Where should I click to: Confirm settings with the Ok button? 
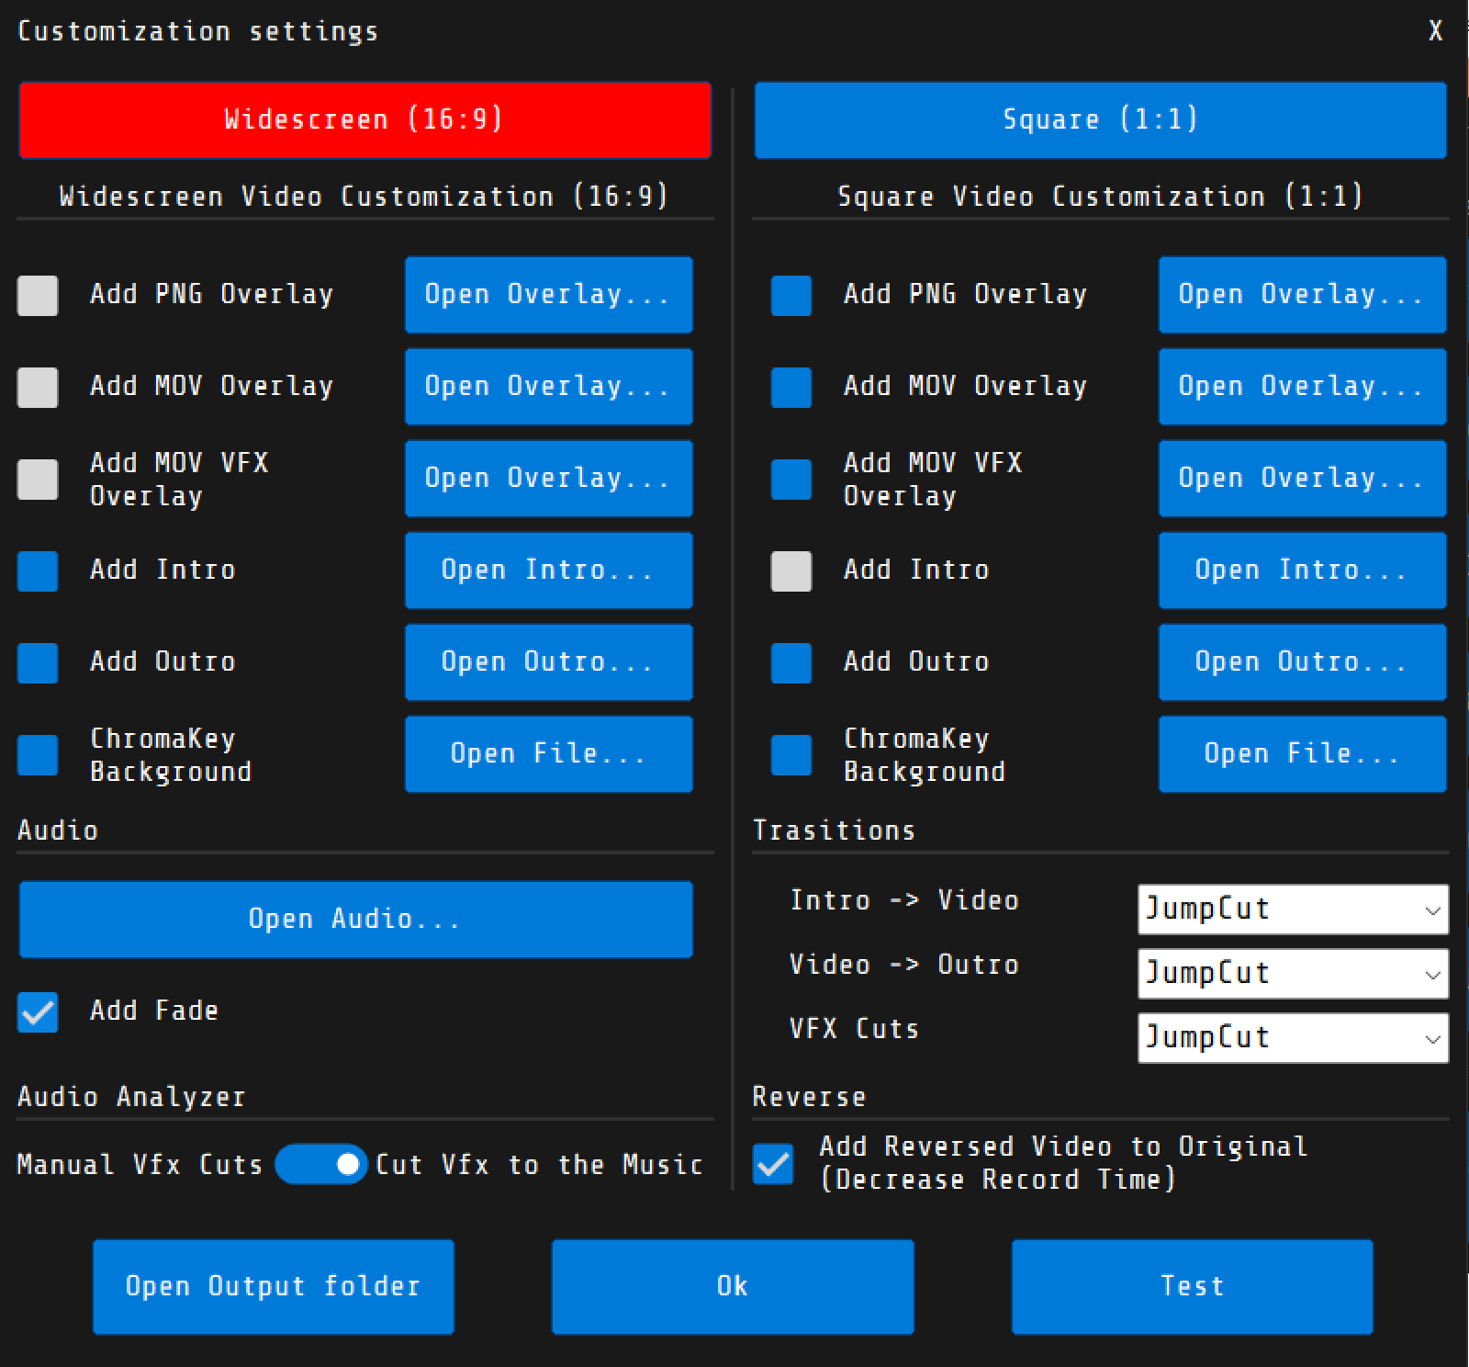tap(733, 1287)
